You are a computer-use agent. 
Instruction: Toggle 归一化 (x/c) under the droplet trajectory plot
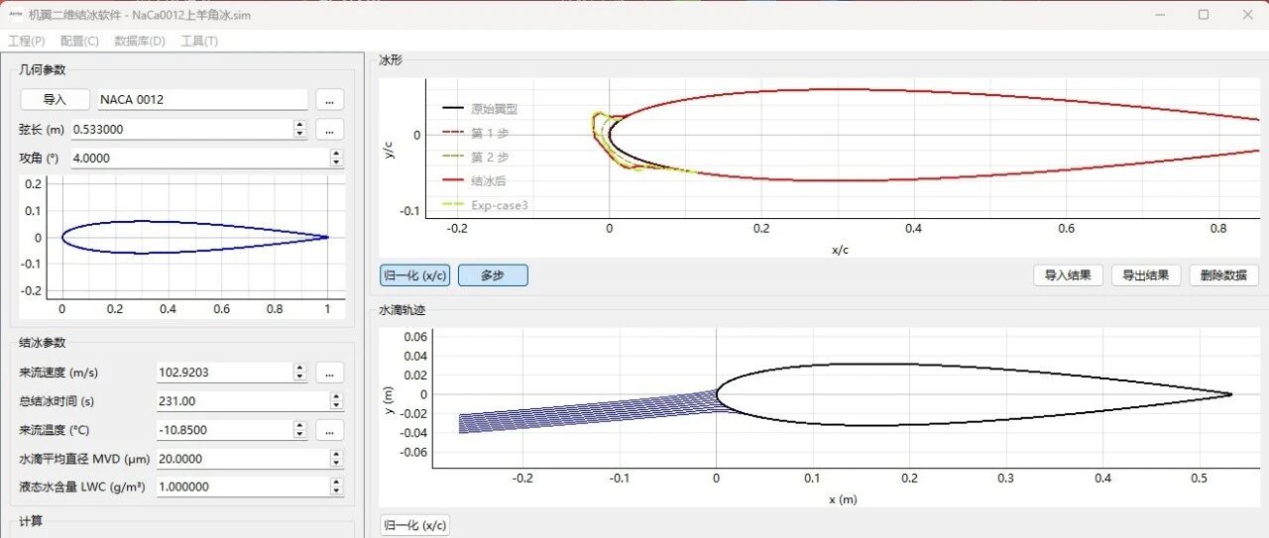pyautogui.click(x=415, y=525)
